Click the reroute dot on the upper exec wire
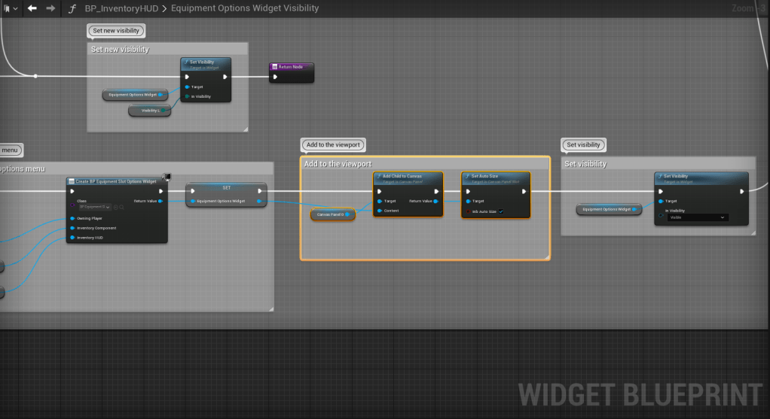This screenshot has height=419, width=770. tap(35, 76)
